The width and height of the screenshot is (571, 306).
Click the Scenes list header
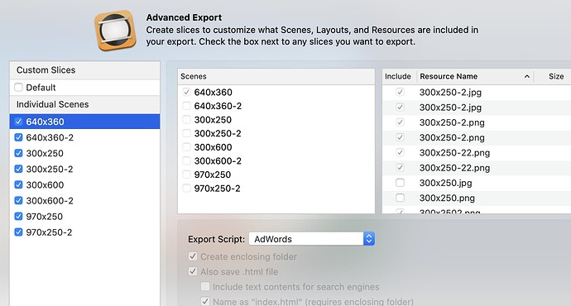pos(276,76)
